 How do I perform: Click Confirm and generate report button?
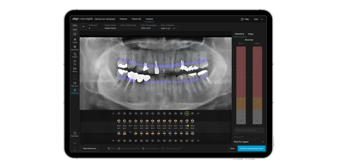point(251,148)
